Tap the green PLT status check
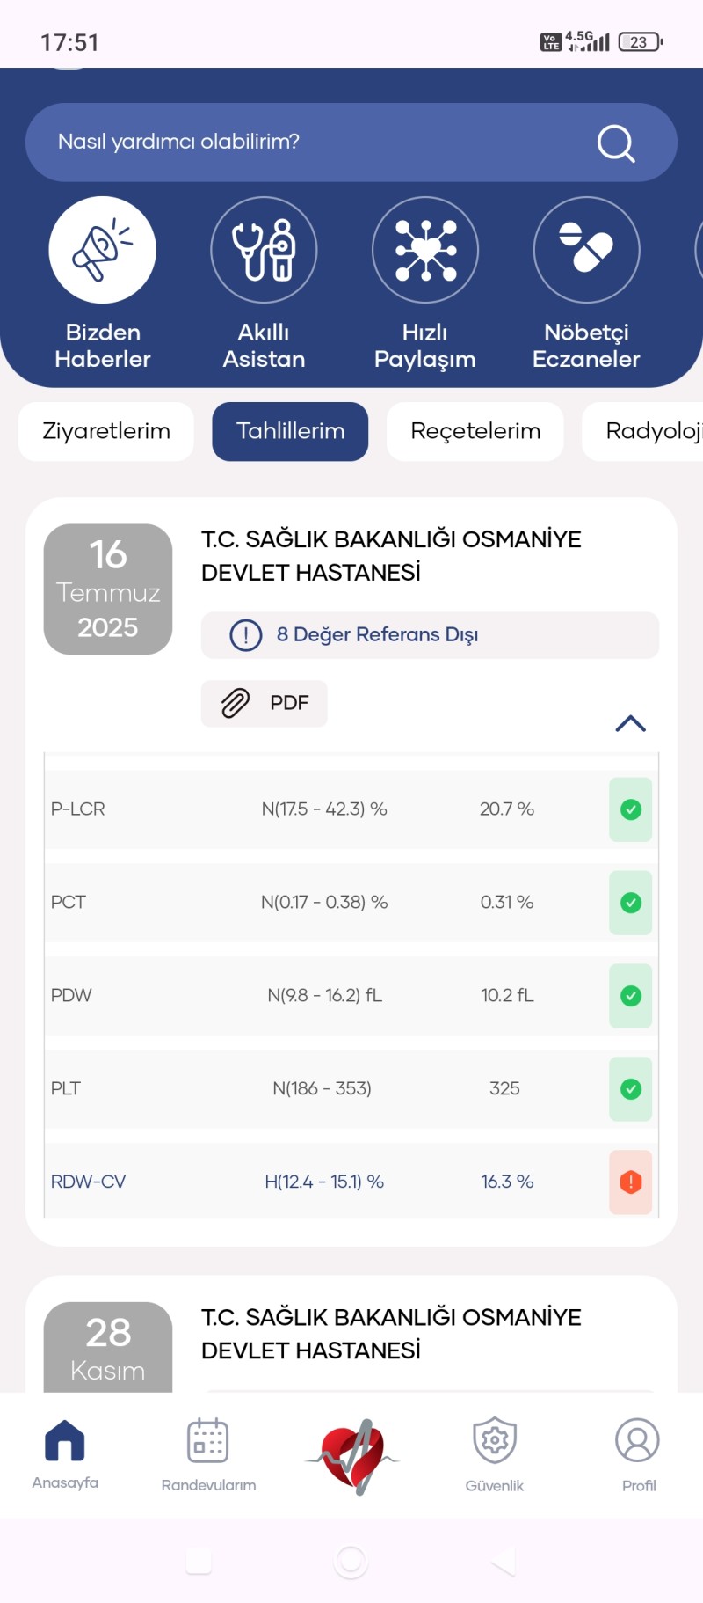The width and height of the screenshot is (703, 1603). click(x=631, y=1089)
